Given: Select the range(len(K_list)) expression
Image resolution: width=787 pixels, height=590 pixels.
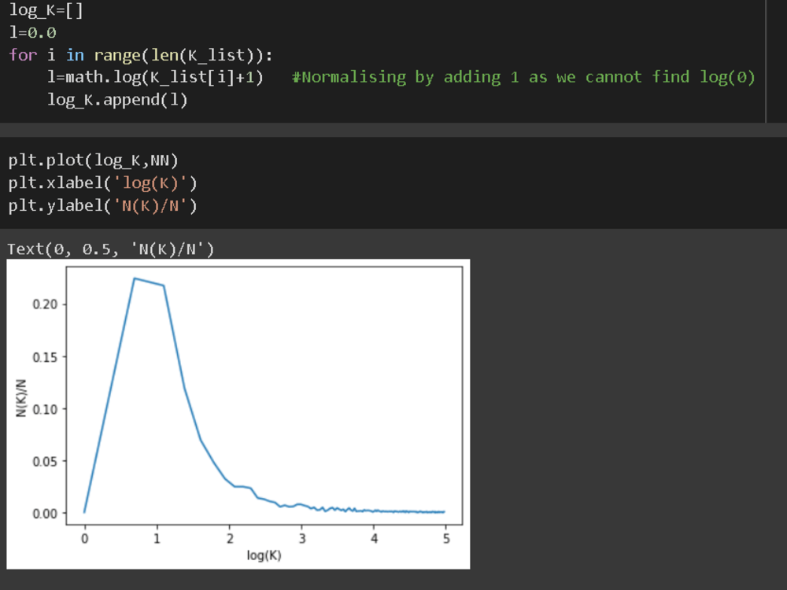Looking at the screenshot, I should [x=181, y=55].
